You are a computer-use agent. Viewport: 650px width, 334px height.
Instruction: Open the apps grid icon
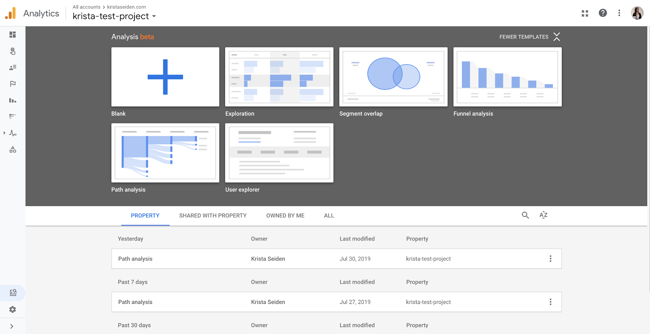pos(585,13)
